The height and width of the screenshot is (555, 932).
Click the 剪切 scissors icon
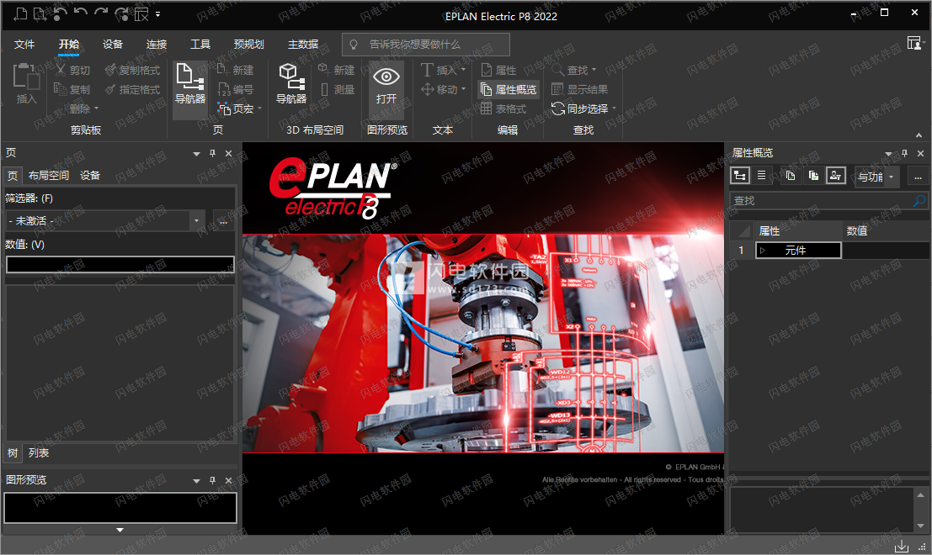point(61,70)
